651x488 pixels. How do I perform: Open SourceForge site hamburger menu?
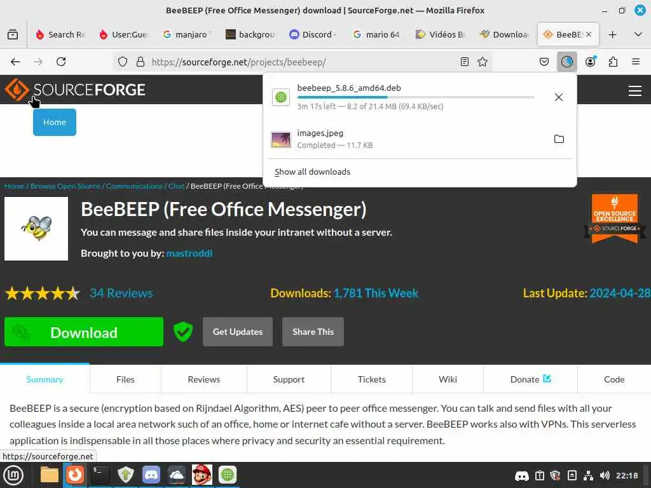click(635, 90)
